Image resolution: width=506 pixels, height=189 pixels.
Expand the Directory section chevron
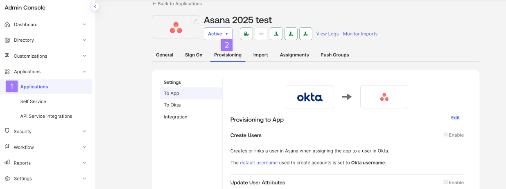84,40
